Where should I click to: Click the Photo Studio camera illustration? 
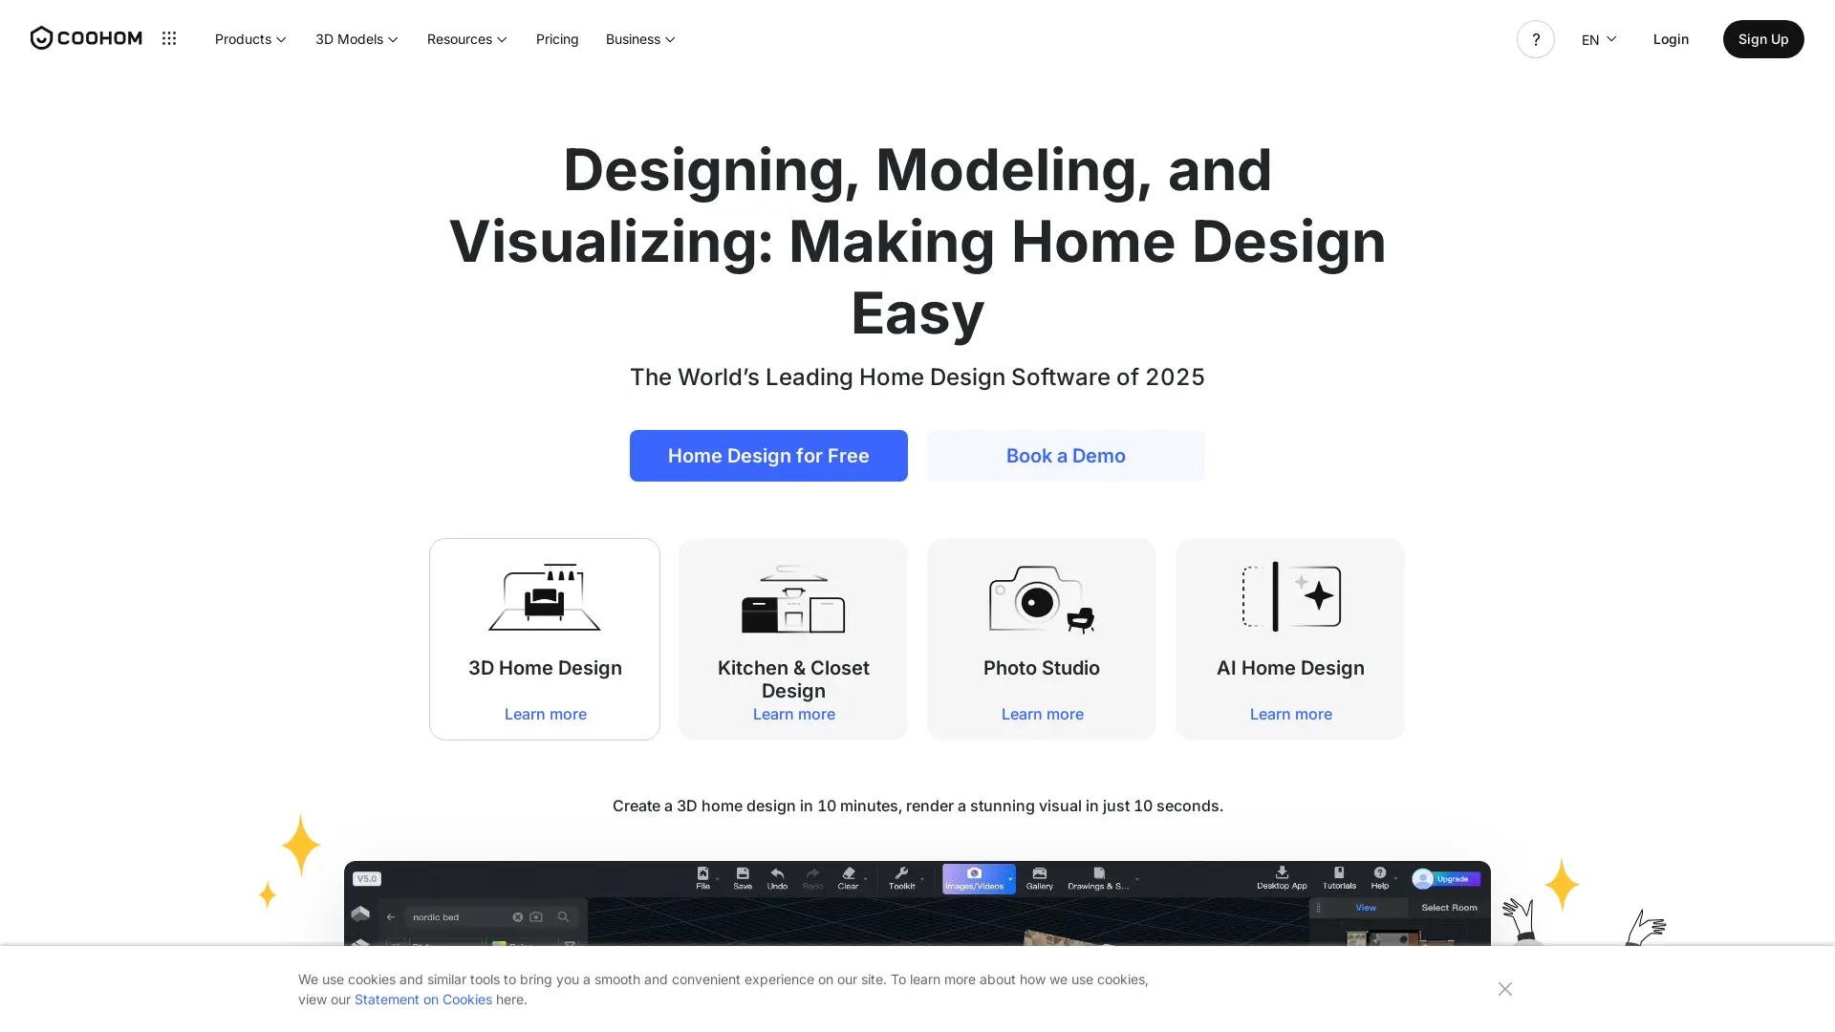click(1042, 598)
